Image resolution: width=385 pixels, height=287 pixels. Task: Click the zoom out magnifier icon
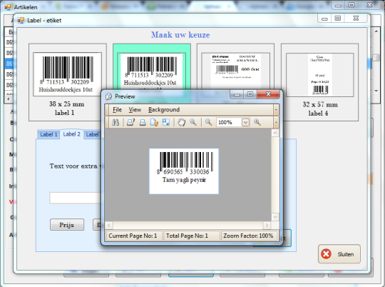[208, 122]
